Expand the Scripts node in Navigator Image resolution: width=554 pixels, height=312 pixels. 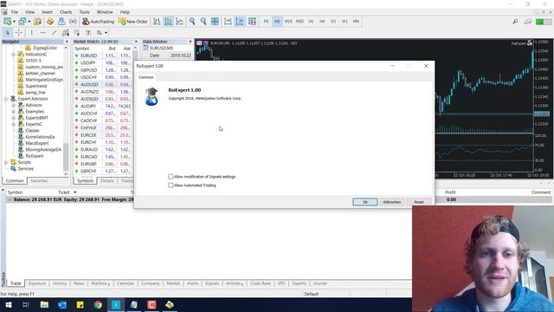coord(6,163)
